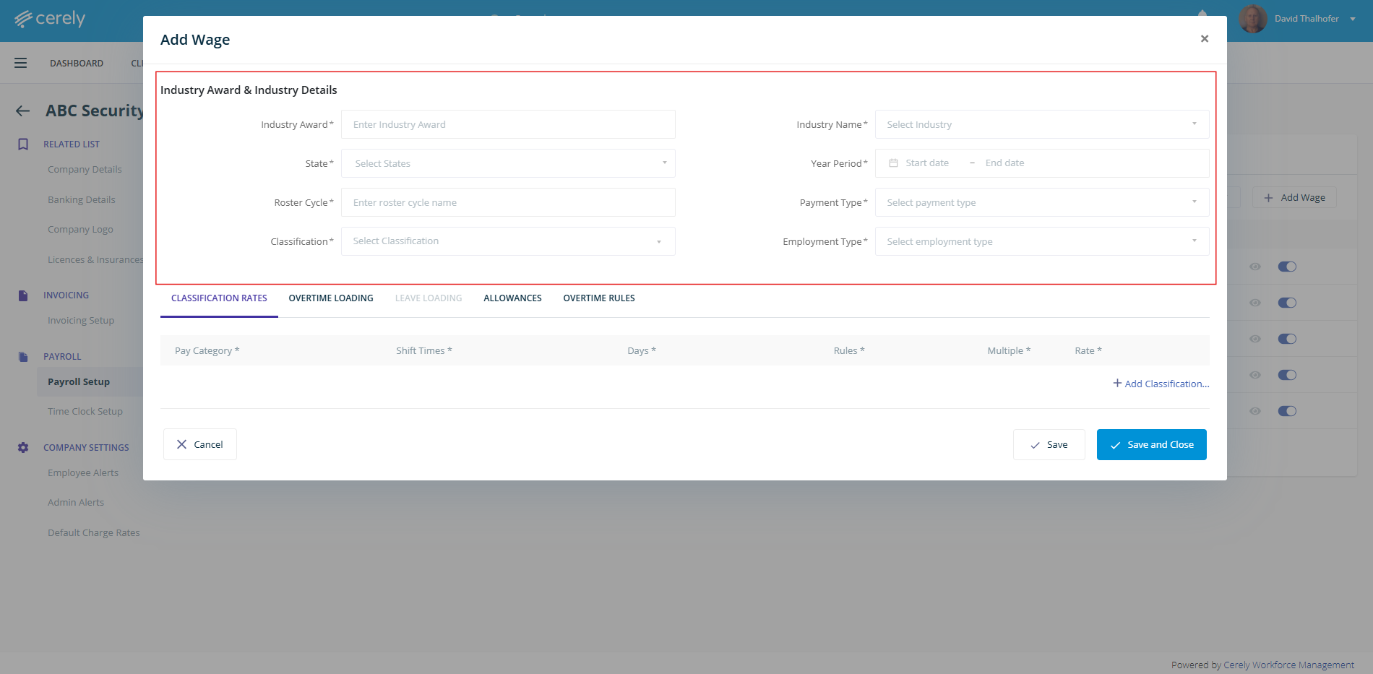This screenshot has height=674, width=1373.
Task: Click the Payroll files icon
Action: tap(23, 357)
